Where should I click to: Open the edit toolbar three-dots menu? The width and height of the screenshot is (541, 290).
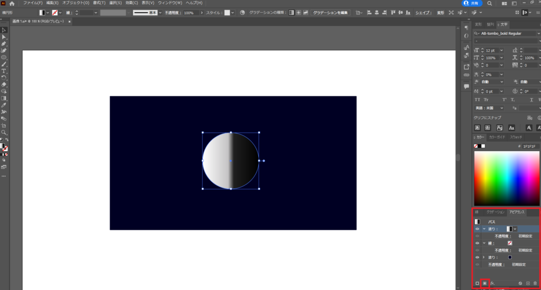click(4, 176)
